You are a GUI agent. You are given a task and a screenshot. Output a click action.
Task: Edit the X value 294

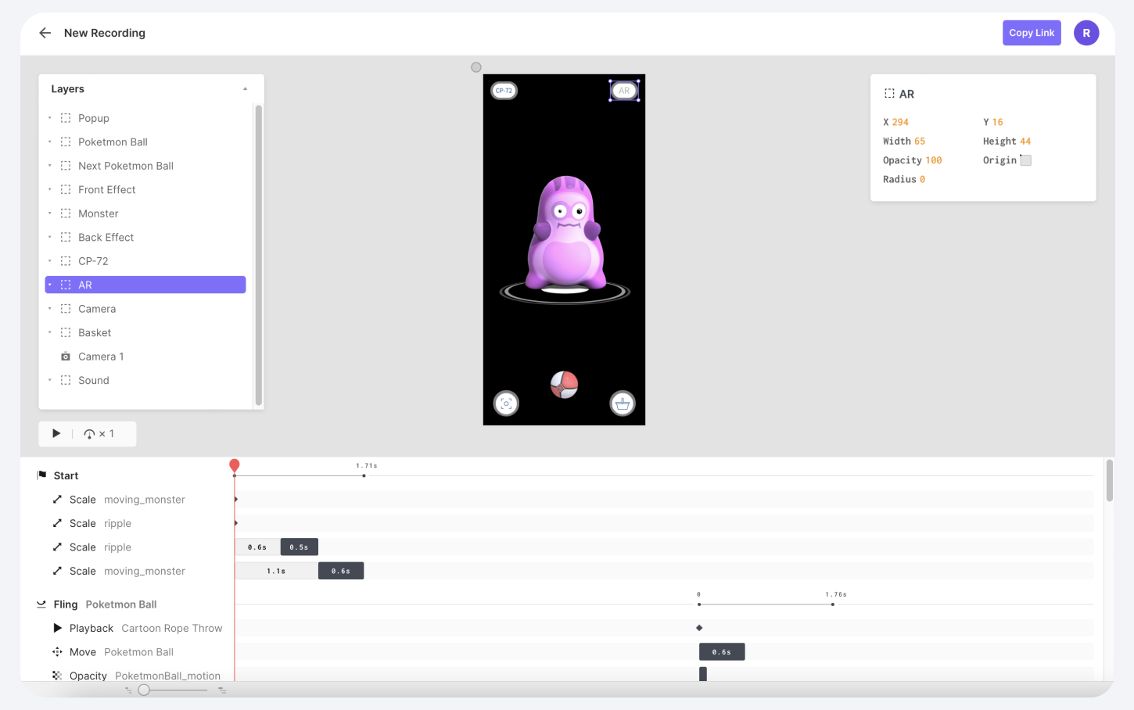pos(900,122)
